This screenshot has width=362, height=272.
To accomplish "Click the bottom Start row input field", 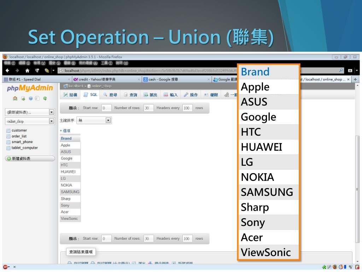I will [106, 238].
